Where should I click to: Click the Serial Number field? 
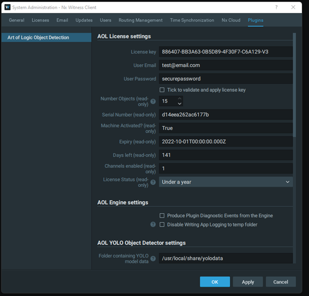pos(226,115)
